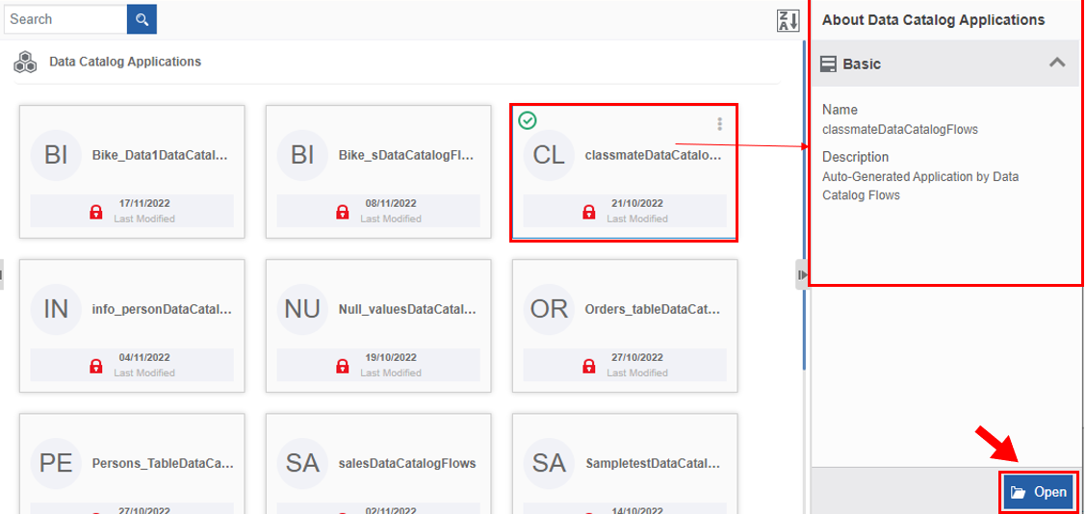Select the Persons_TableDataCa application title

(162, 463)
